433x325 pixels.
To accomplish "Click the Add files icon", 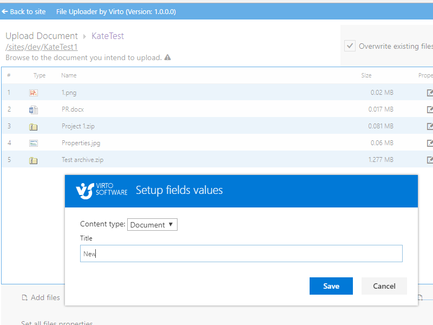I will tap(25, 297).
